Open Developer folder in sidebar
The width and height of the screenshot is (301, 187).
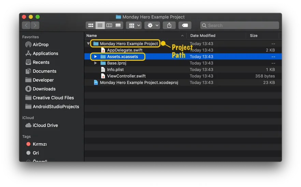40,80
